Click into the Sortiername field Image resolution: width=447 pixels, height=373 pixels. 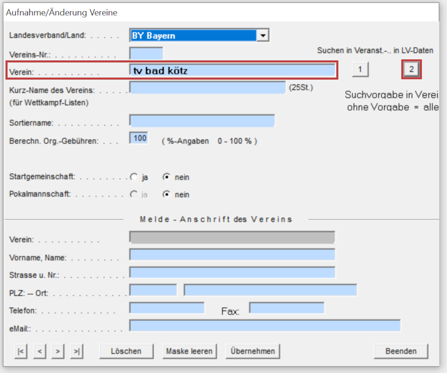coord(202,121)
